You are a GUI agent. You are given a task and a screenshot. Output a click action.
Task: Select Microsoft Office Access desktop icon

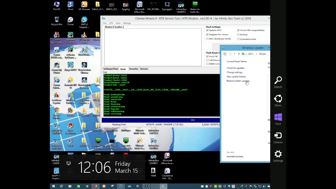167,159
